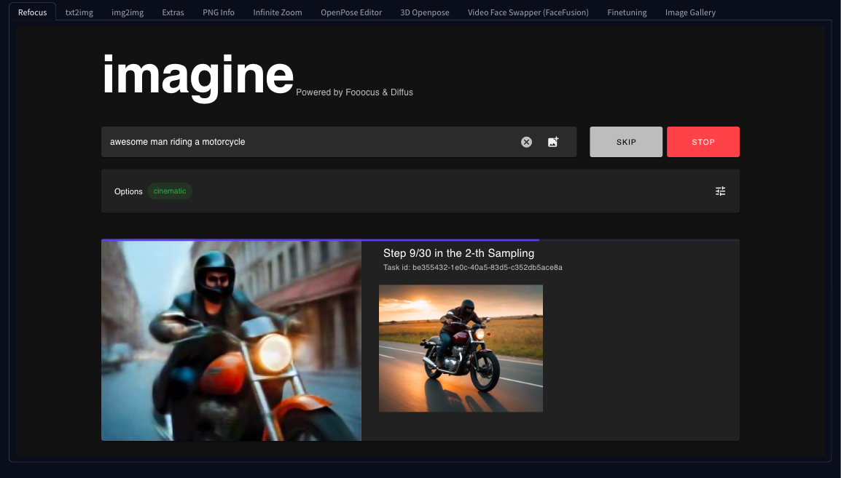Select the Finetuning tab
This screenshot has width=841, height=478.
pyautogui.click(x=627, y=12)
